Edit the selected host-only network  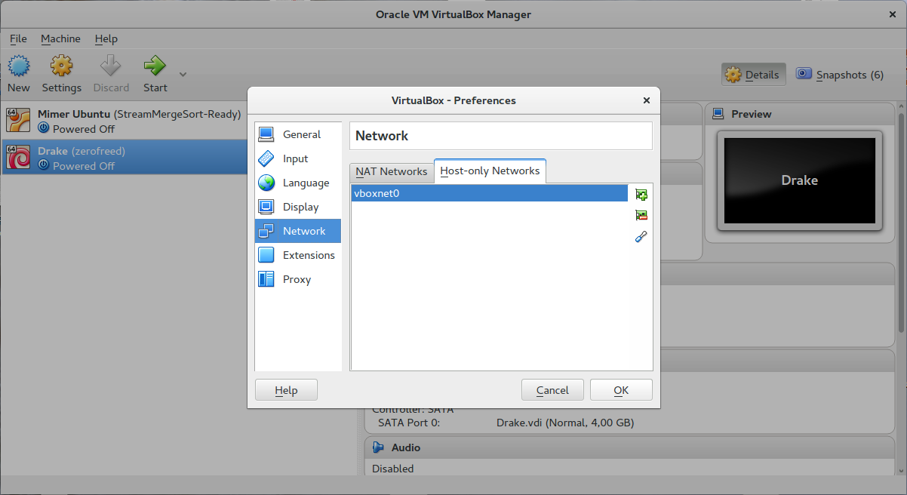click(x=641, y=237)
